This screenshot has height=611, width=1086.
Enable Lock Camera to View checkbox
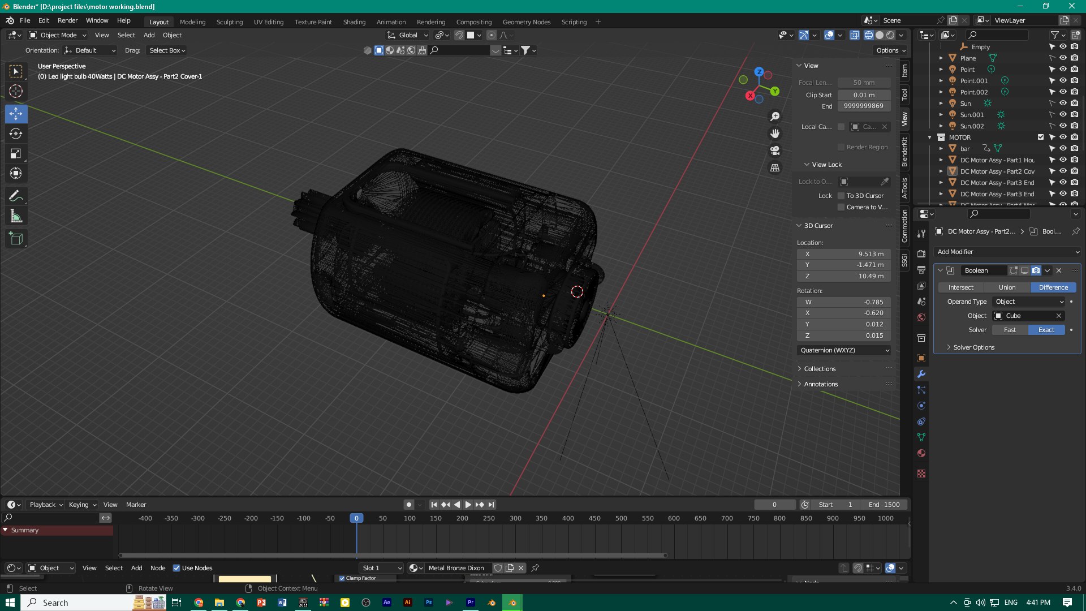pyautogui.click(x=841, y=207)
